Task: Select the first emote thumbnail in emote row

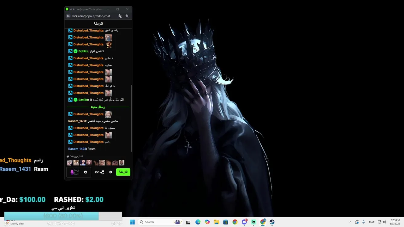Action: 69,163
